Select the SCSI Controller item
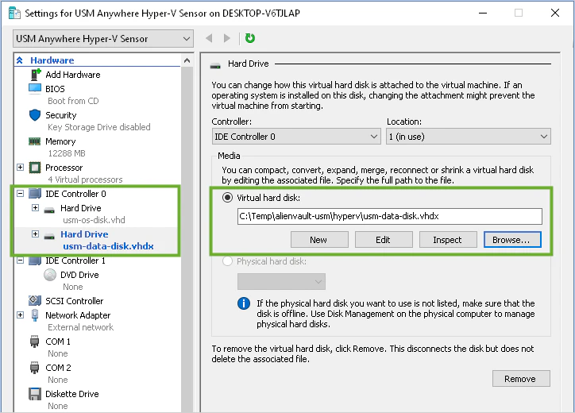The width and height of the screenshot is (575, 413). 75,301
